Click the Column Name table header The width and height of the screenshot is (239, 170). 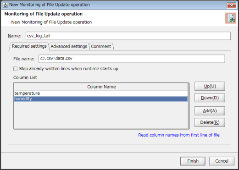coord(101,87)
